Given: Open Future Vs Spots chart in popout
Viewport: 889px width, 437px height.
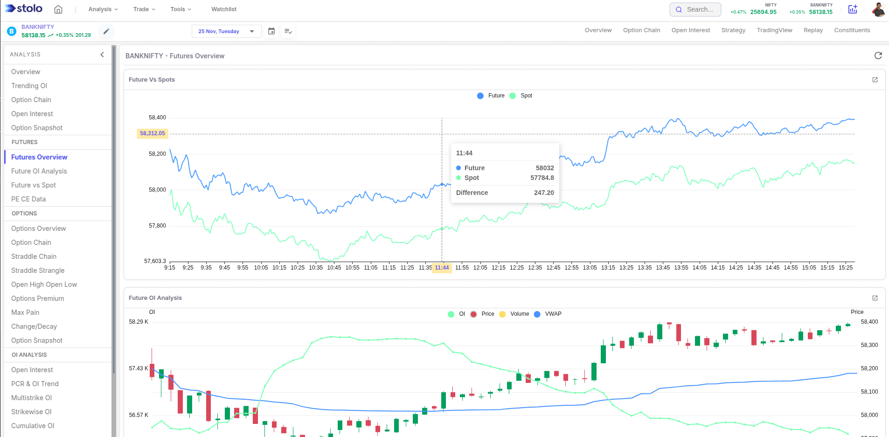Looking at the screenshot, I should [875, 80].
